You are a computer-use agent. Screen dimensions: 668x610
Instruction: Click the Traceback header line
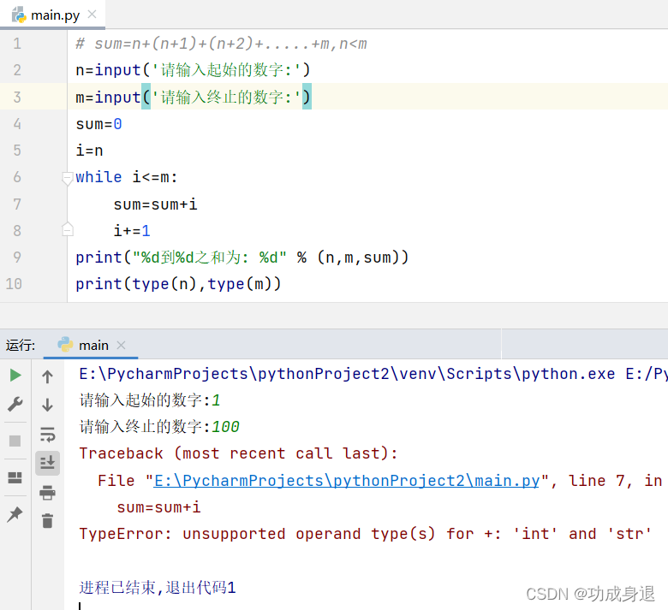pos(238,453)
